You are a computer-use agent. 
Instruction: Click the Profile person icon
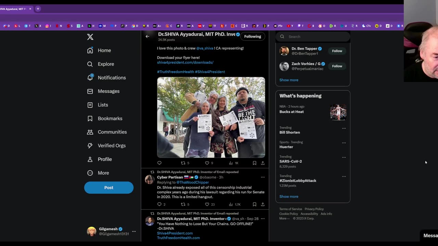click(90, 159)
